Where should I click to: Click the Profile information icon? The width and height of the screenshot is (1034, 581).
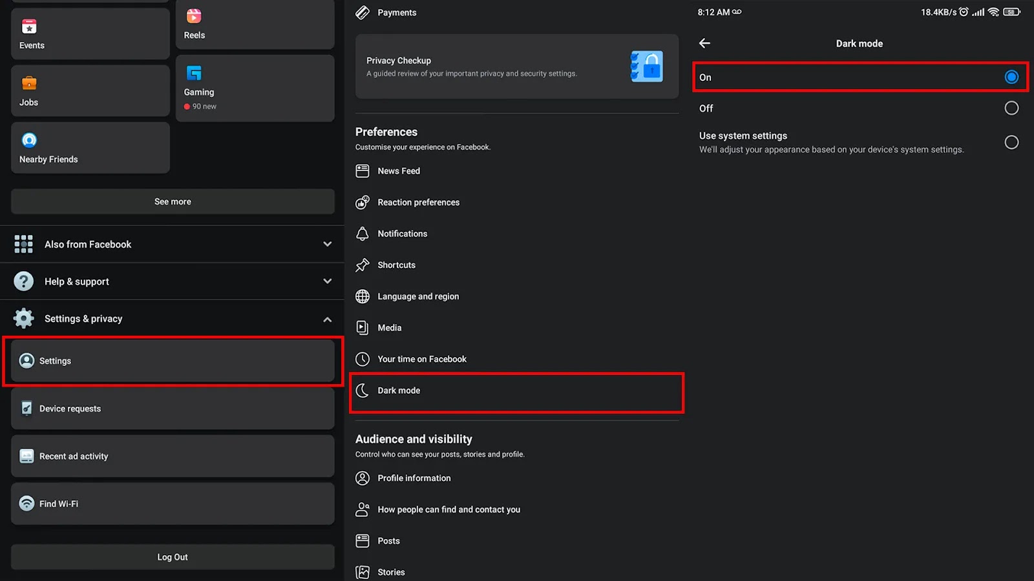pos(363,478)
